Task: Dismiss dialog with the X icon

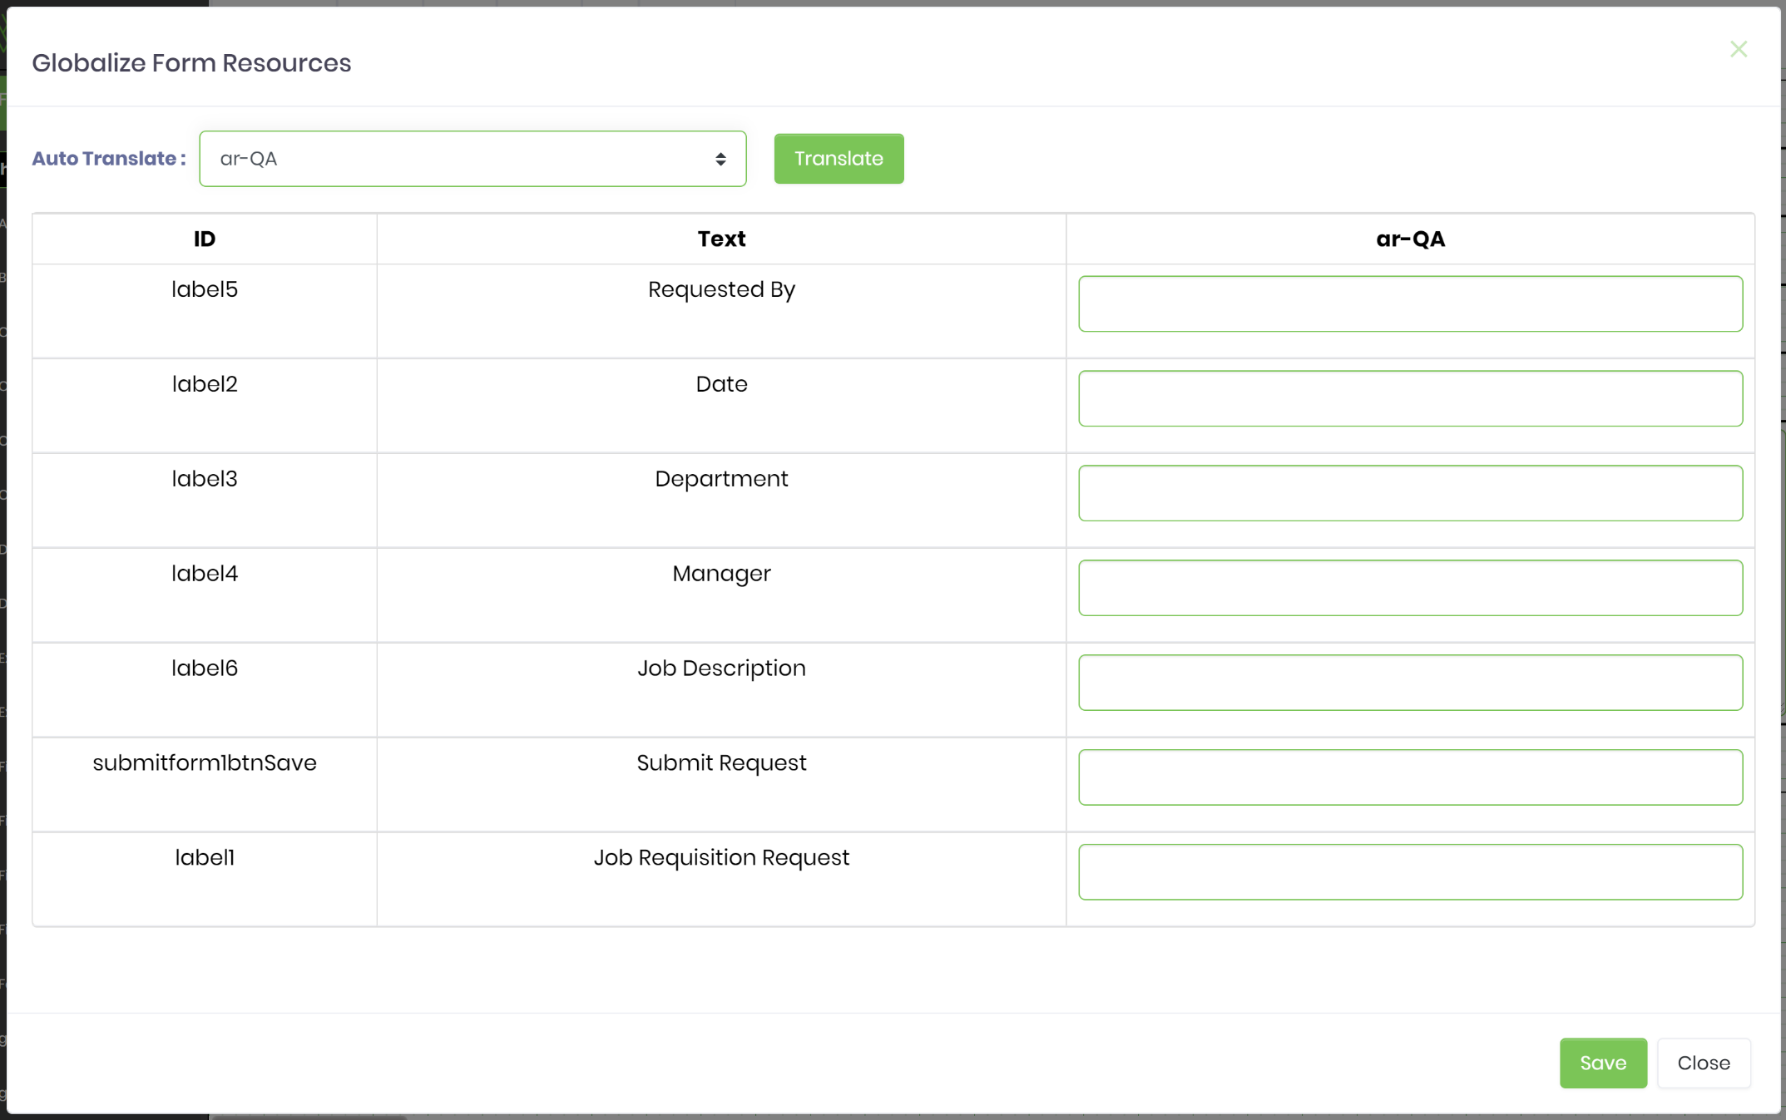Action: pyautogui.click(x=1739, y=48)
